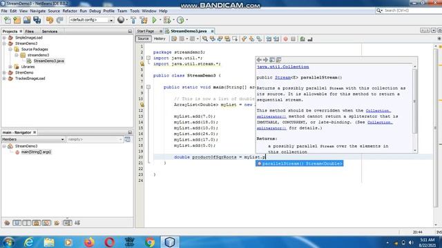Open Firefox from the taskbar
This screenshot has height=248, width=442.
pos(89,242)
